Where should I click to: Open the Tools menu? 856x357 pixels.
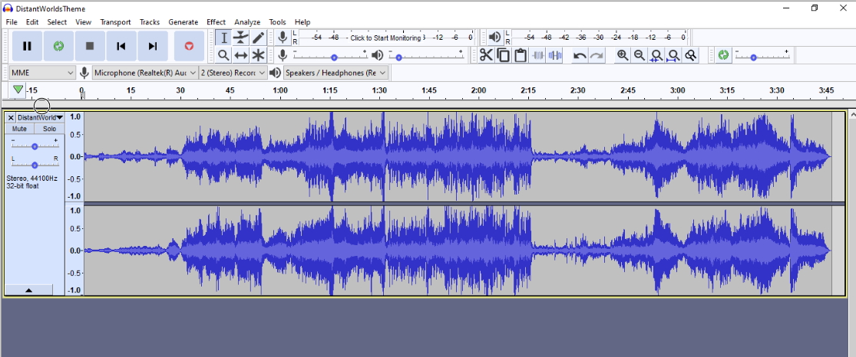click(277, 21)
